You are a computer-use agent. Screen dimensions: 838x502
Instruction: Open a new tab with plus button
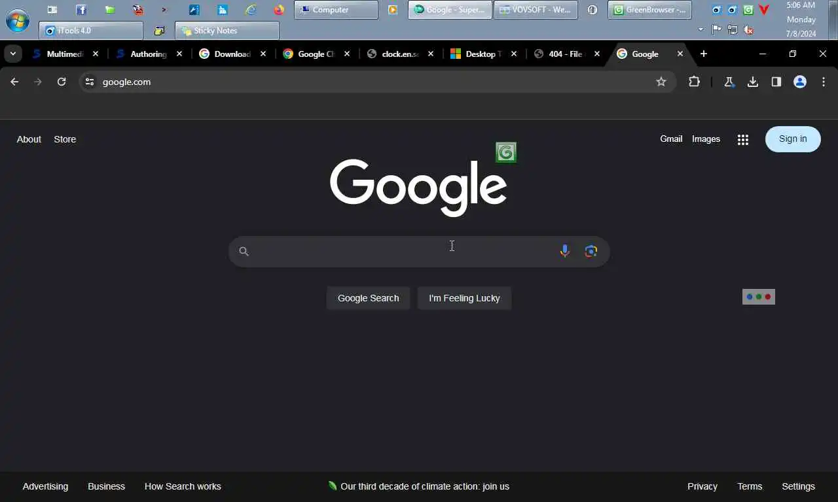(704, 54)
